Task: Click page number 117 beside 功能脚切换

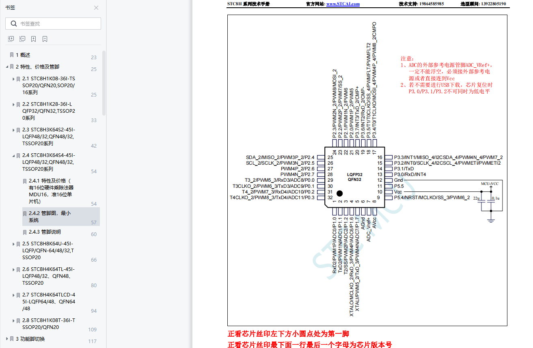Action: coord(93,341)
